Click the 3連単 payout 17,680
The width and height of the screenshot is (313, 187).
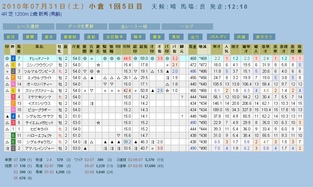tap(150, 166)
